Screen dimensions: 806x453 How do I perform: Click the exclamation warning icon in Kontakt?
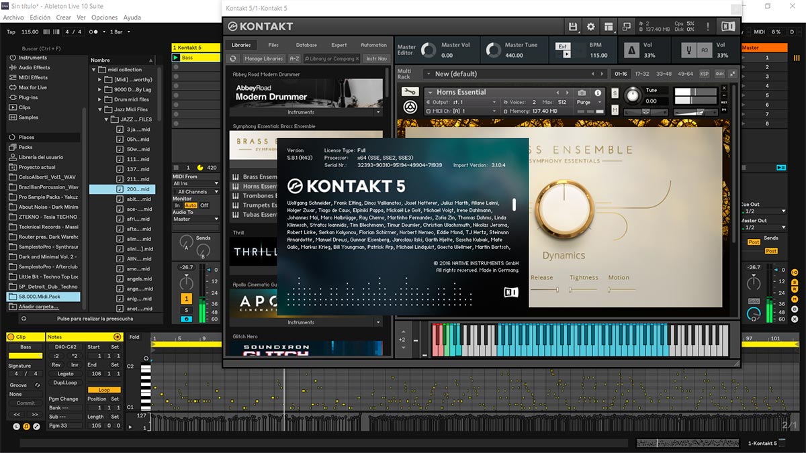coord(709,26)
